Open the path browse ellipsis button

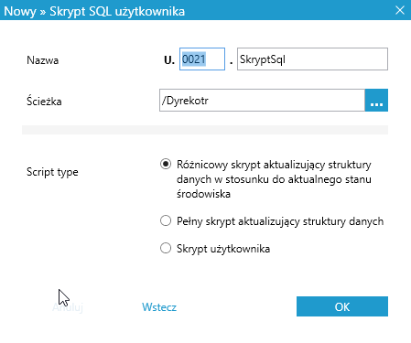tap(376, 100)
